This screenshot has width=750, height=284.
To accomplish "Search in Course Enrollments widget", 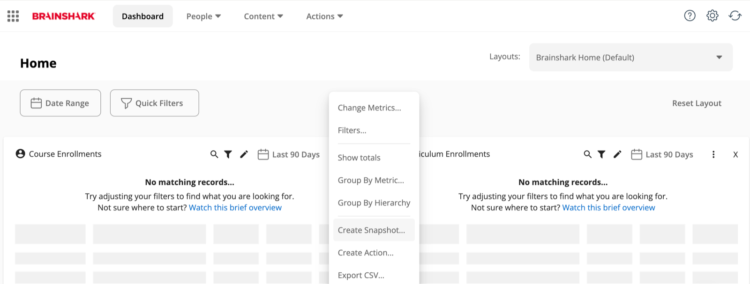I will (x=214, y=154).
